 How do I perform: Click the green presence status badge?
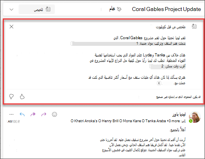(x=191, y=121)
